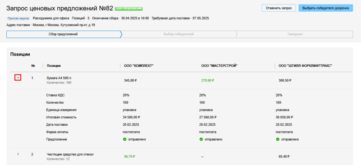This screenshot has width=361, height=165.
Task: Click green check icon under ООО МАСТЕРСТРОЙ
Action: pos(201,139)
